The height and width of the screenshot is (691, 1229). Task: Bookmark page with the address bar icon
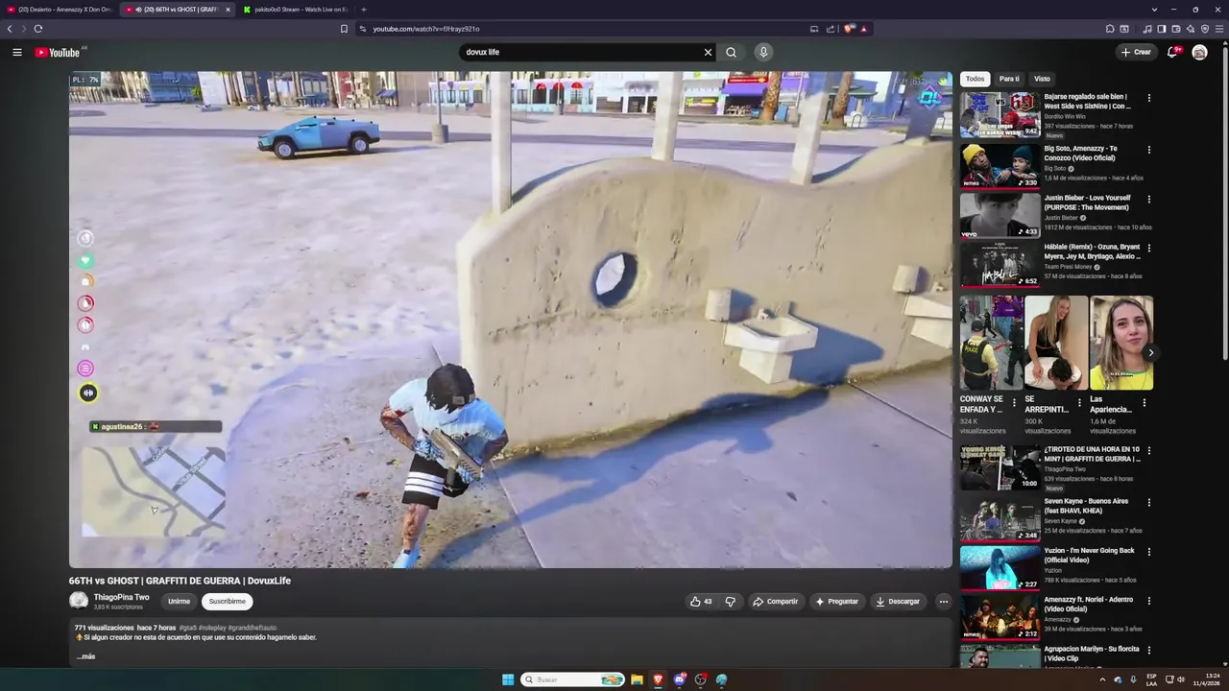coord(344,29)
